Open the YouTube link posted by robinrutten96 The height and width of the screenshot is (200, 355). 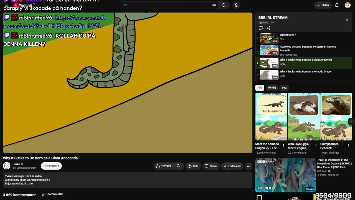(x=54, y=22)
